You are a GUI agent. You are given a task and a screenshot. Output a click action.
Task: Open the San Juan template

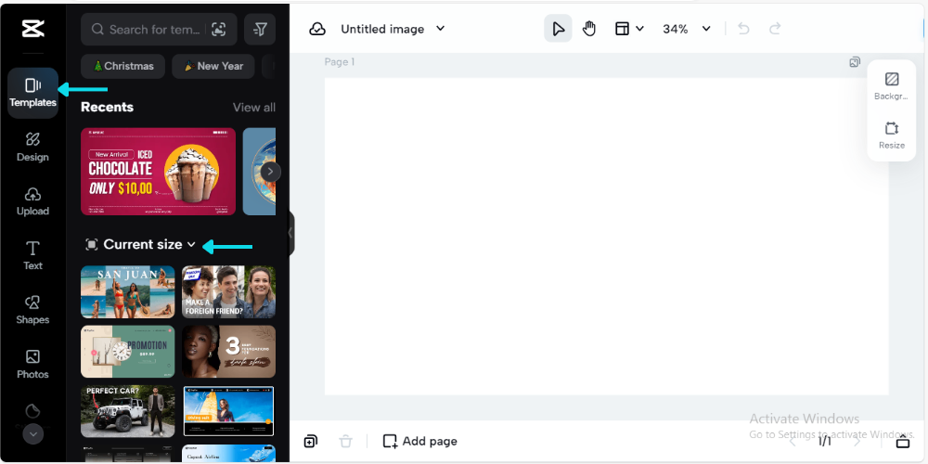(x=128, y=291)
